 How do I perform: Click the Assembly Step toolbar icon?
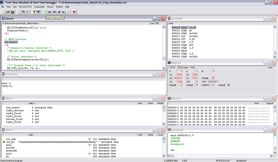[x=64, y=12]
